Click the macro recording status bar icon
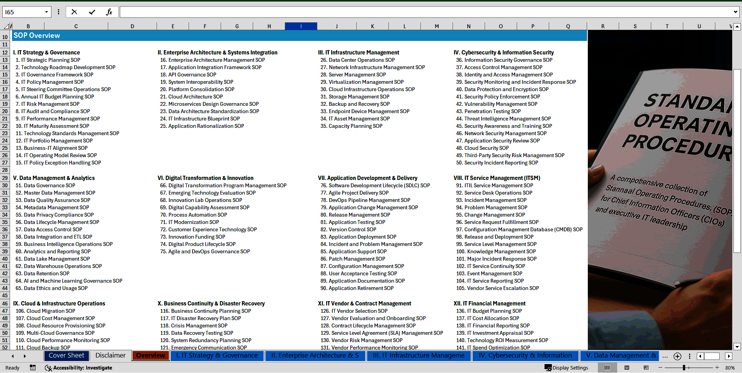The width and height of the screenshot is (742, 373). pos(33,368)
